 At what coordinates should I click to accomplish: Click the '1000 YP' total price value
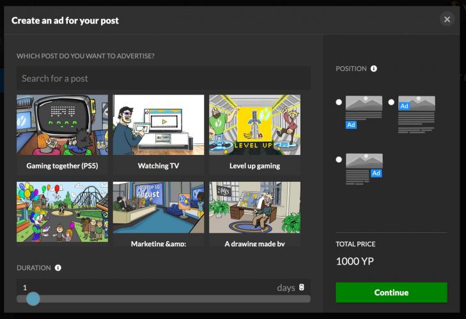[355, 261]
